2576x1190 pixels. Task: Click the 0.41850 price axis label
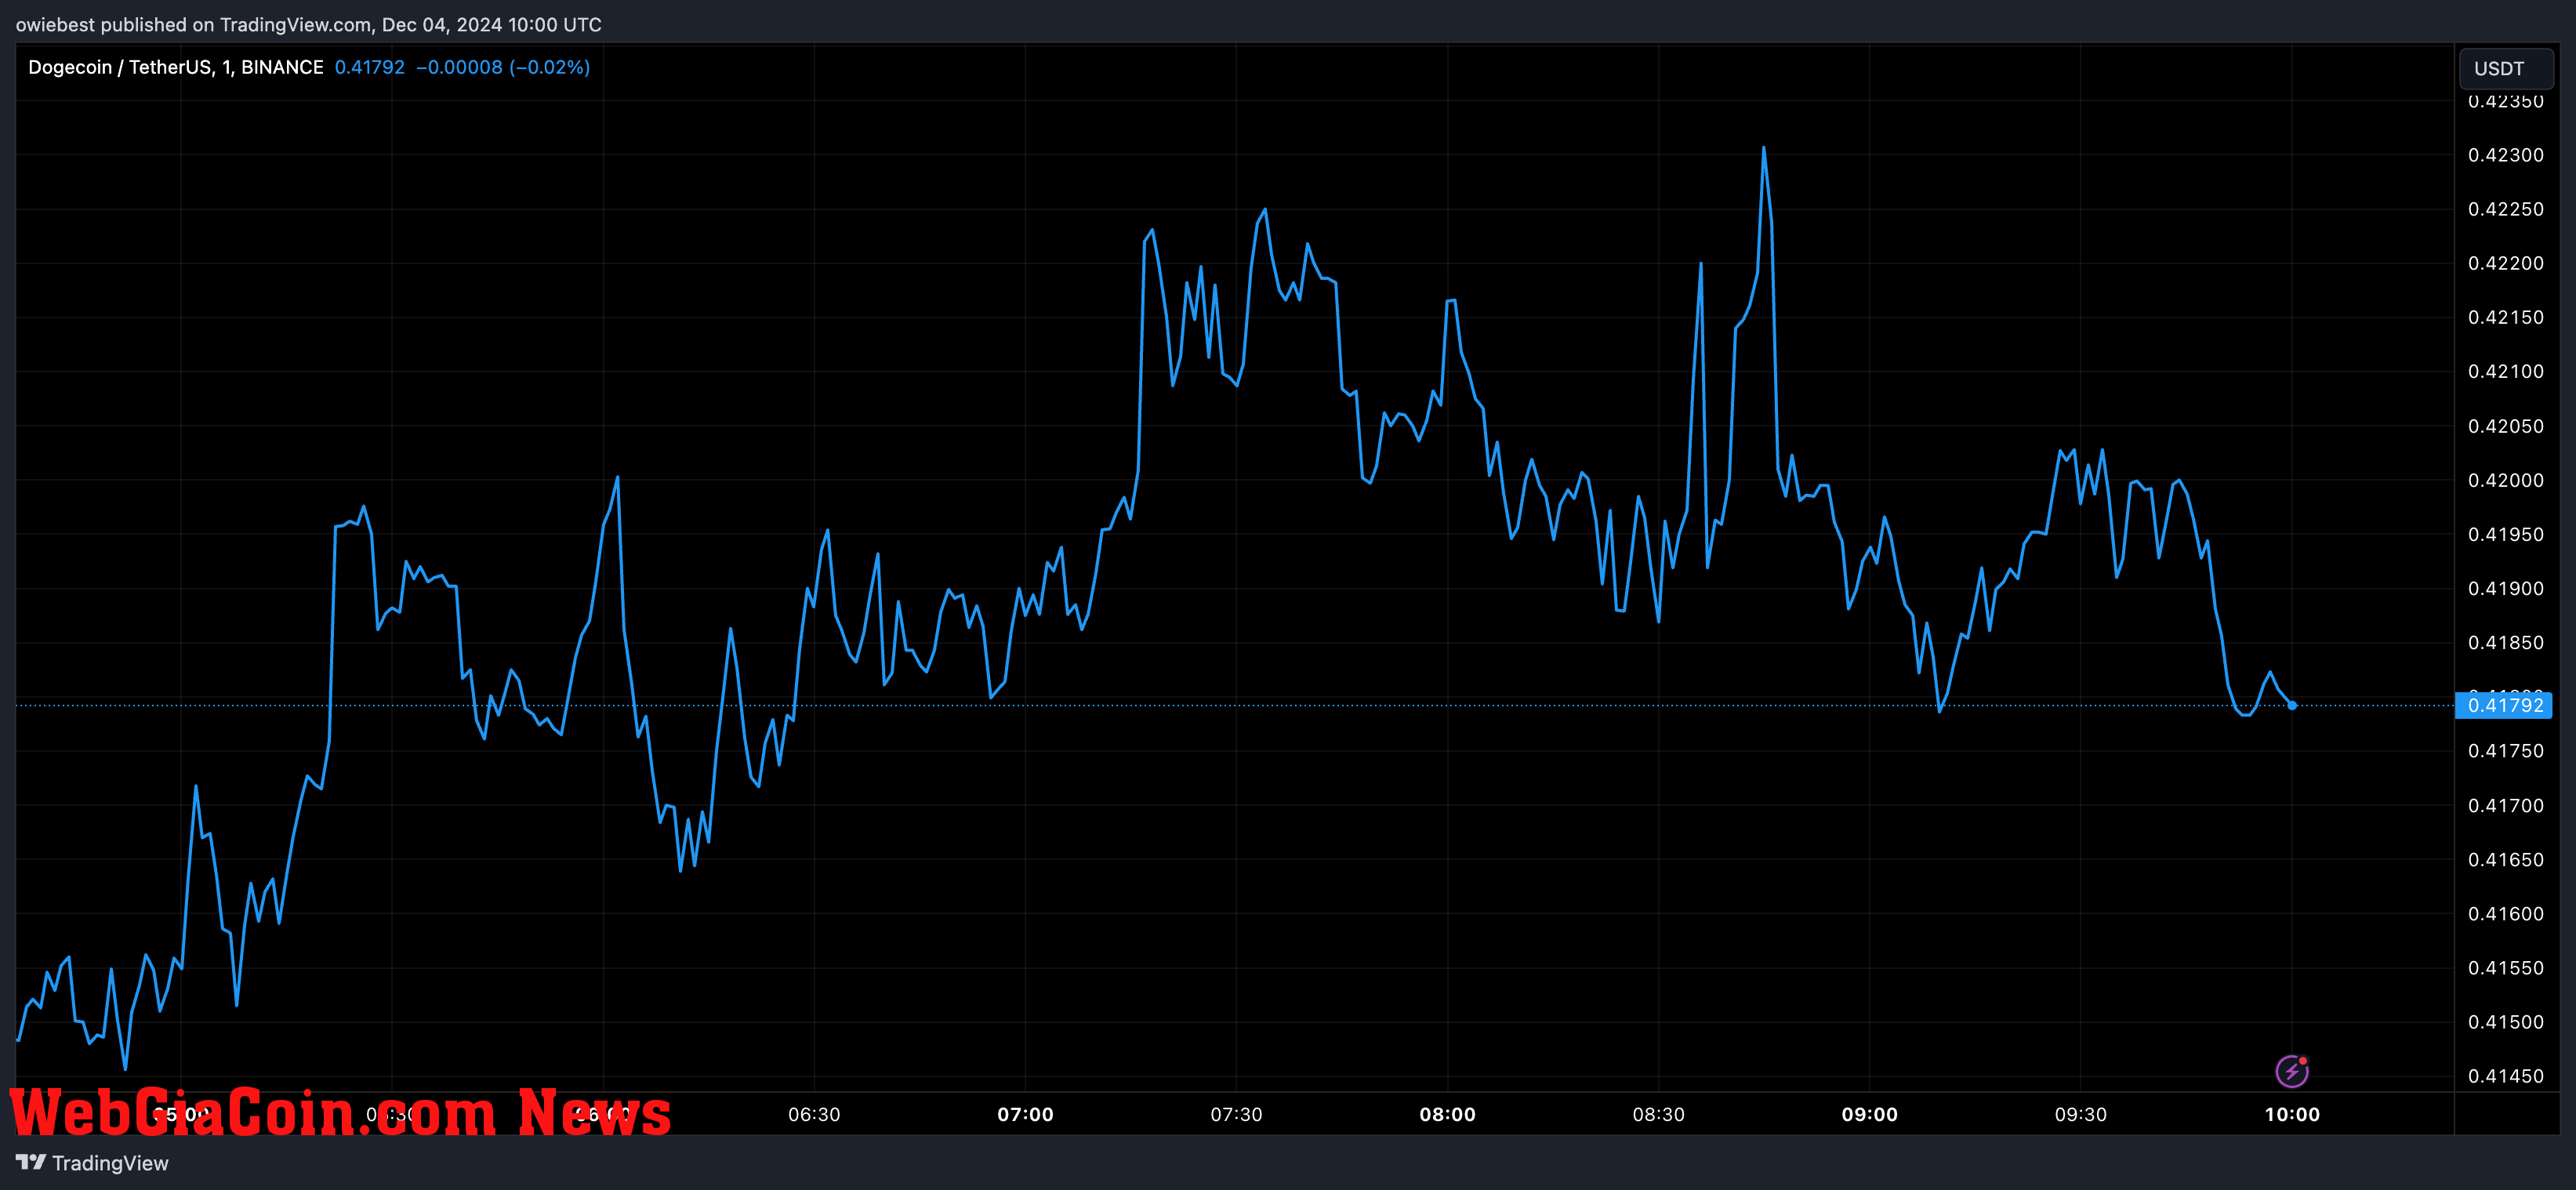[x=2505, y=642]
